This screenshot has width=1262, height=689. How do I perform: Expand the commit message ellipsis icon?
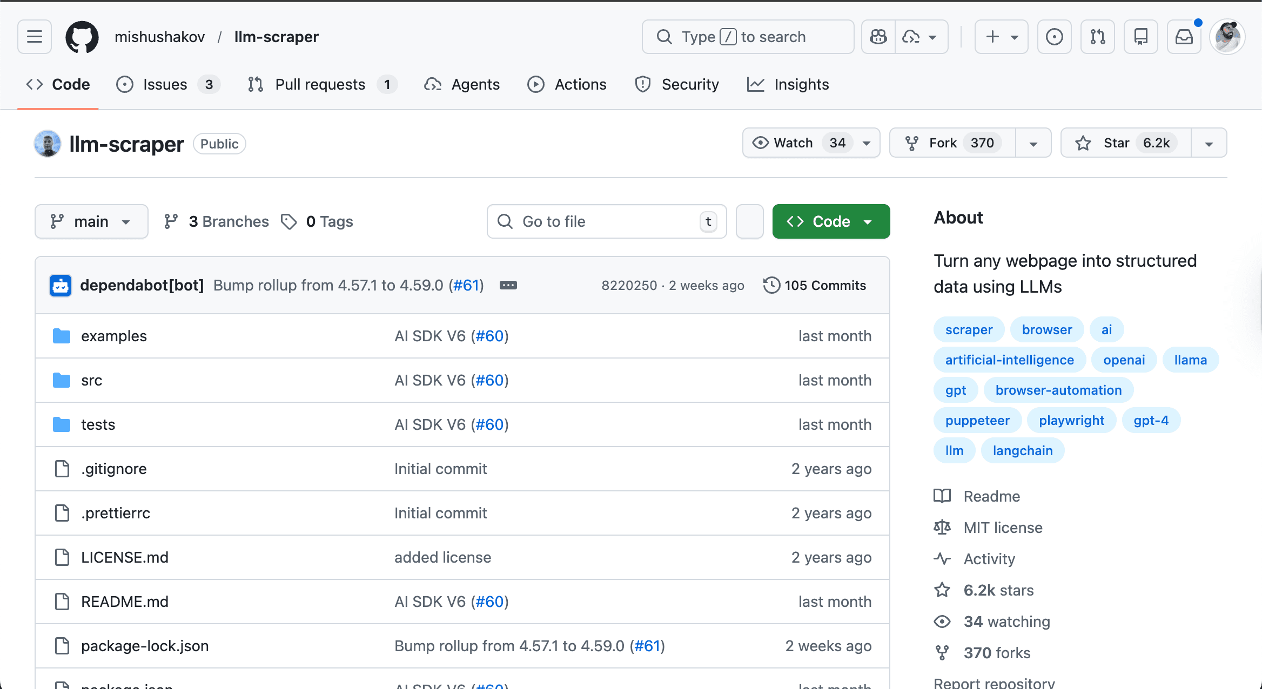508,285
